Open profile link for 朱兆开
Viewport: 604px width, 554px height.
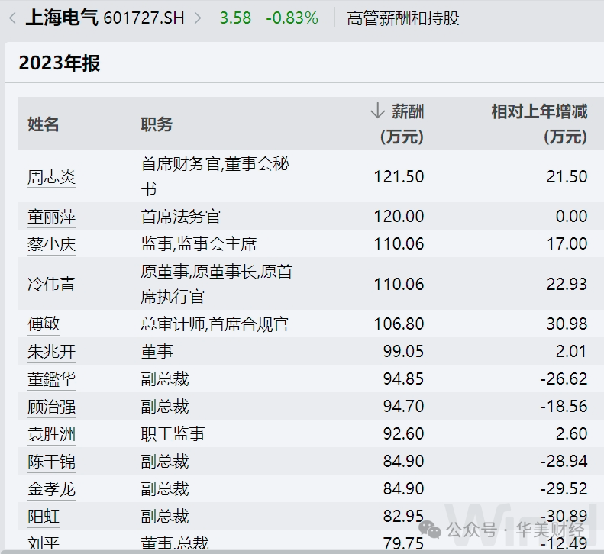(51, 352)
